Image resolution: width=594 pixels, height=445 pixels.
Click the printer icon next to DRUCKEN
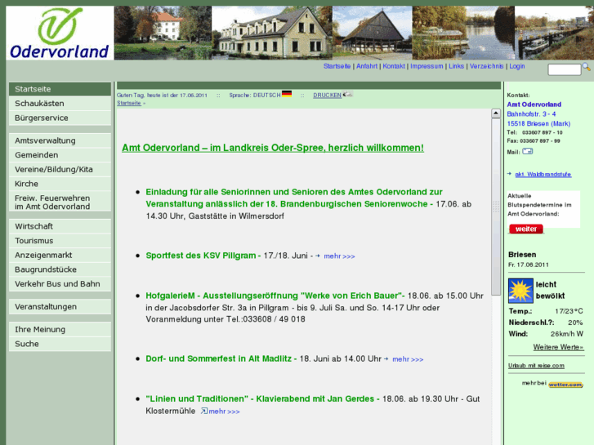tap(348, 94)
